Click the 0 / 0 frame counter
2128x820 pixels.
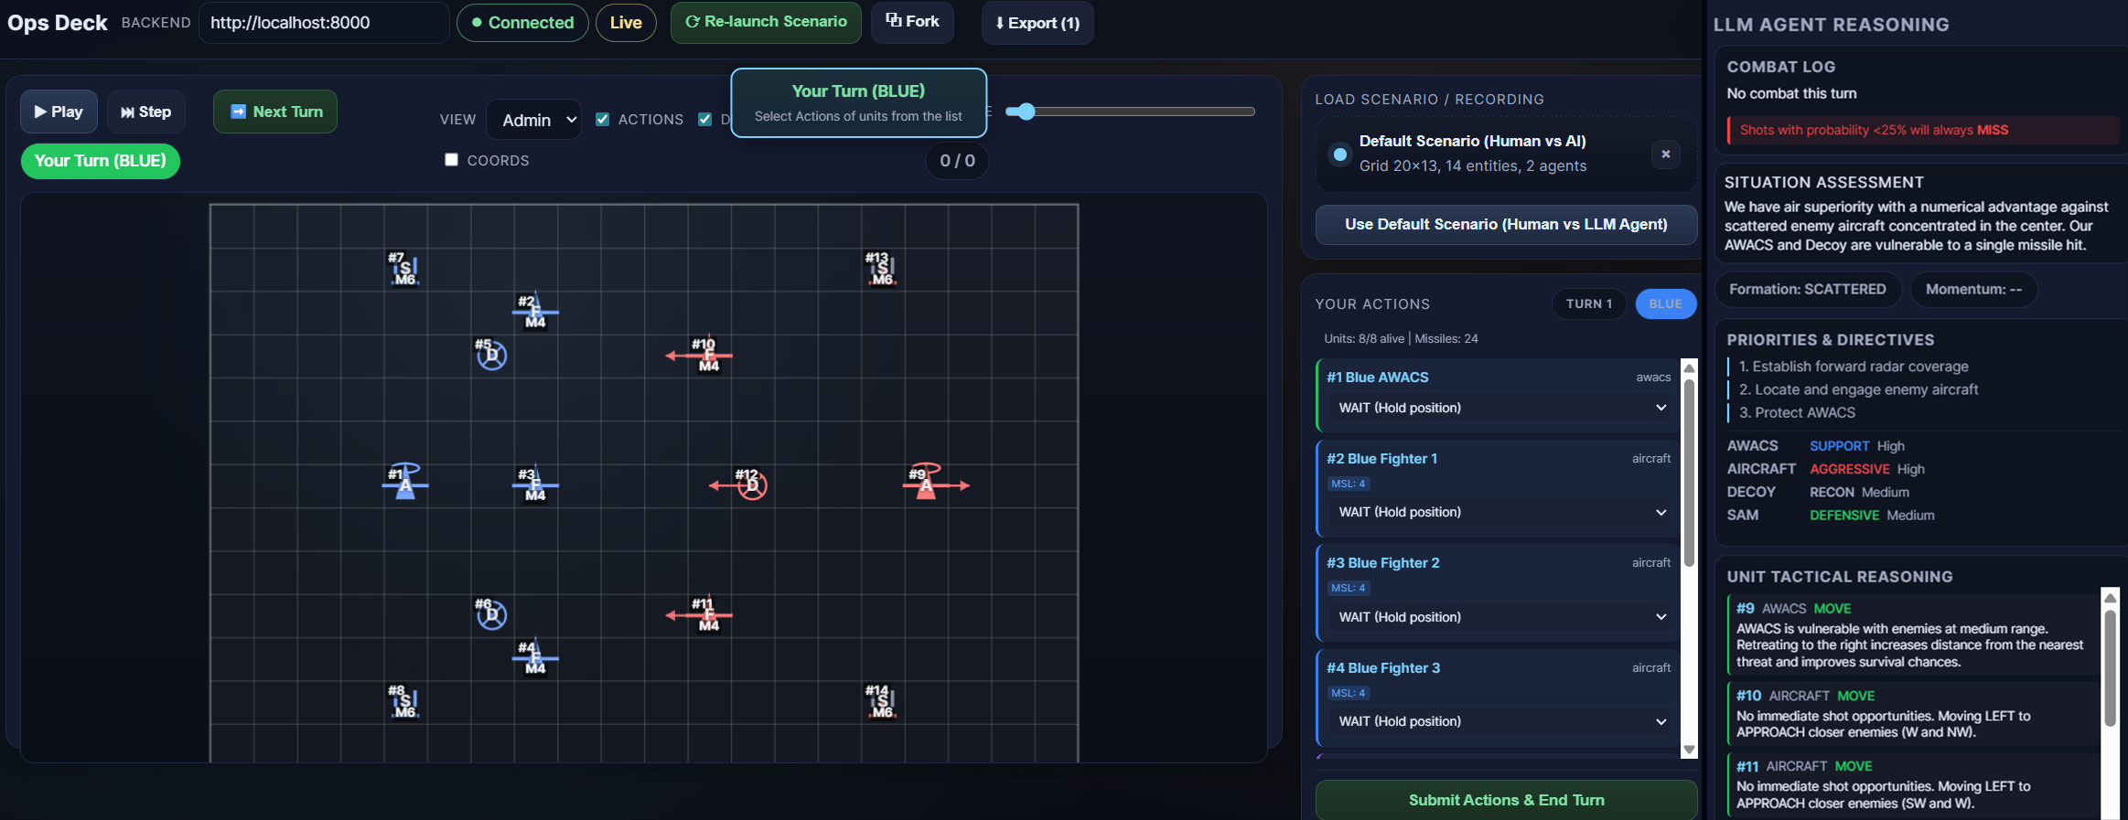(x=957, y=161)
